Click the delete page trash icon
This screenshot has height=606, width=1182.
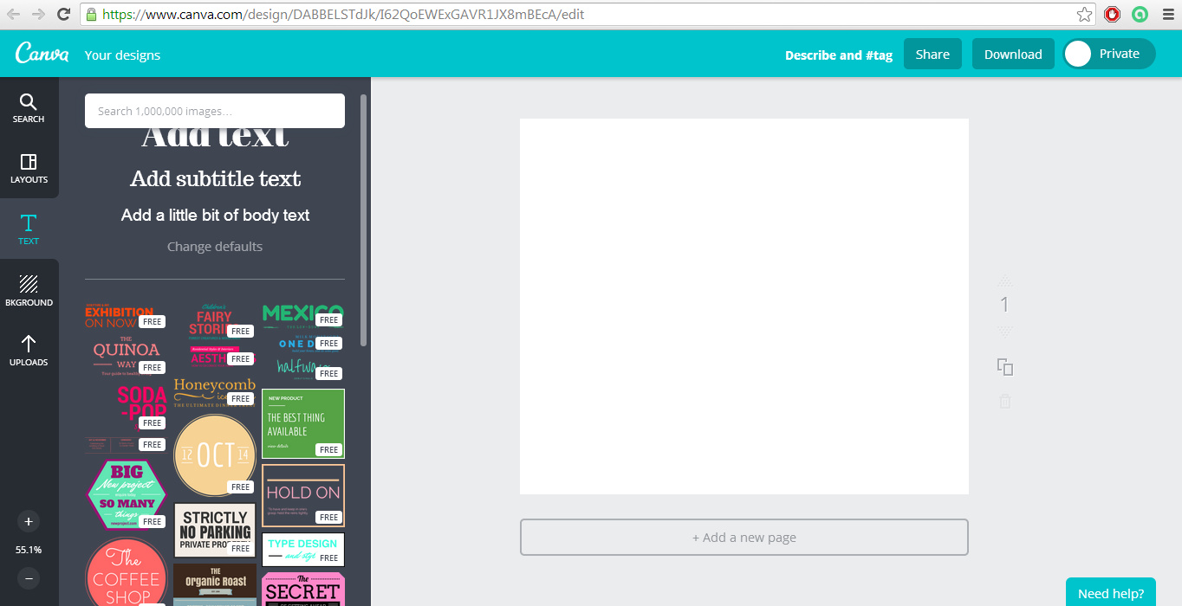click(1005, 401)
